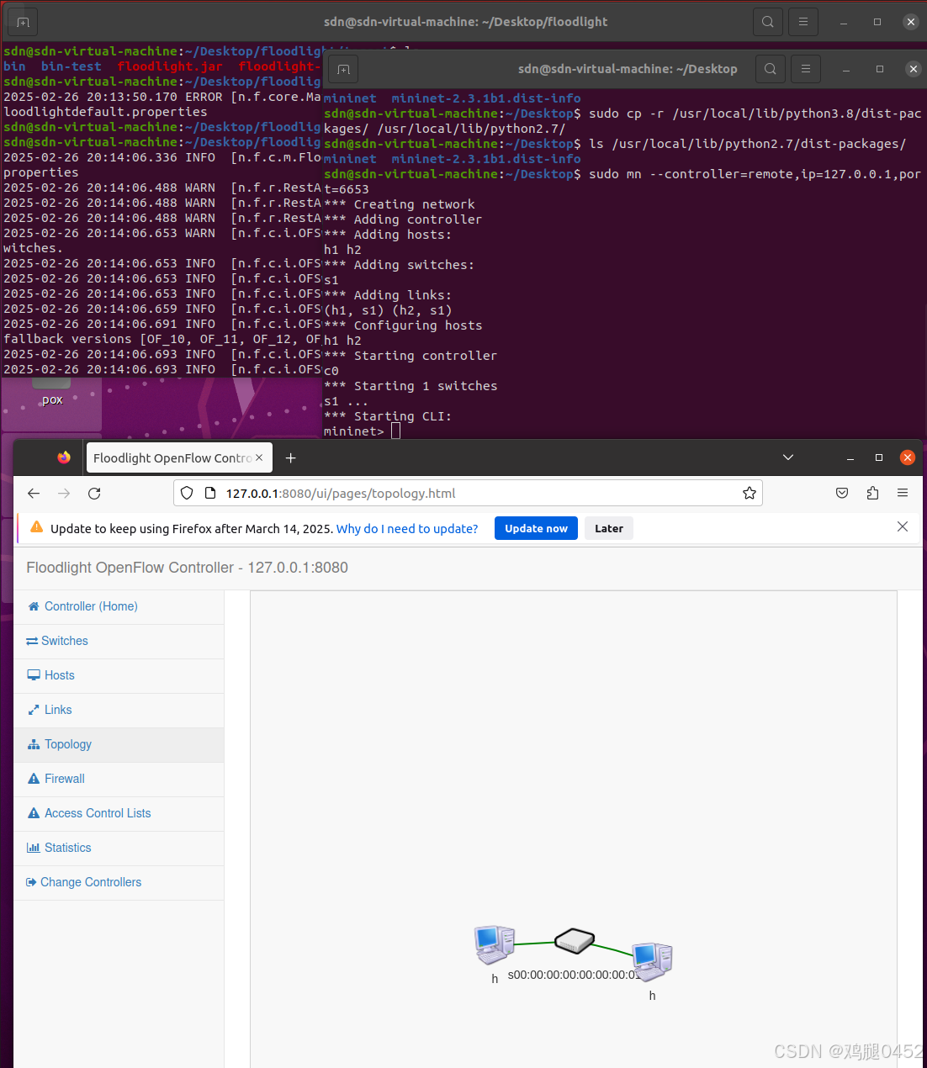The width and height of the screenshot is (927, 1068).
Task: Click the mininet> prompt in Desktop terminal
Action: pos(353,431)
